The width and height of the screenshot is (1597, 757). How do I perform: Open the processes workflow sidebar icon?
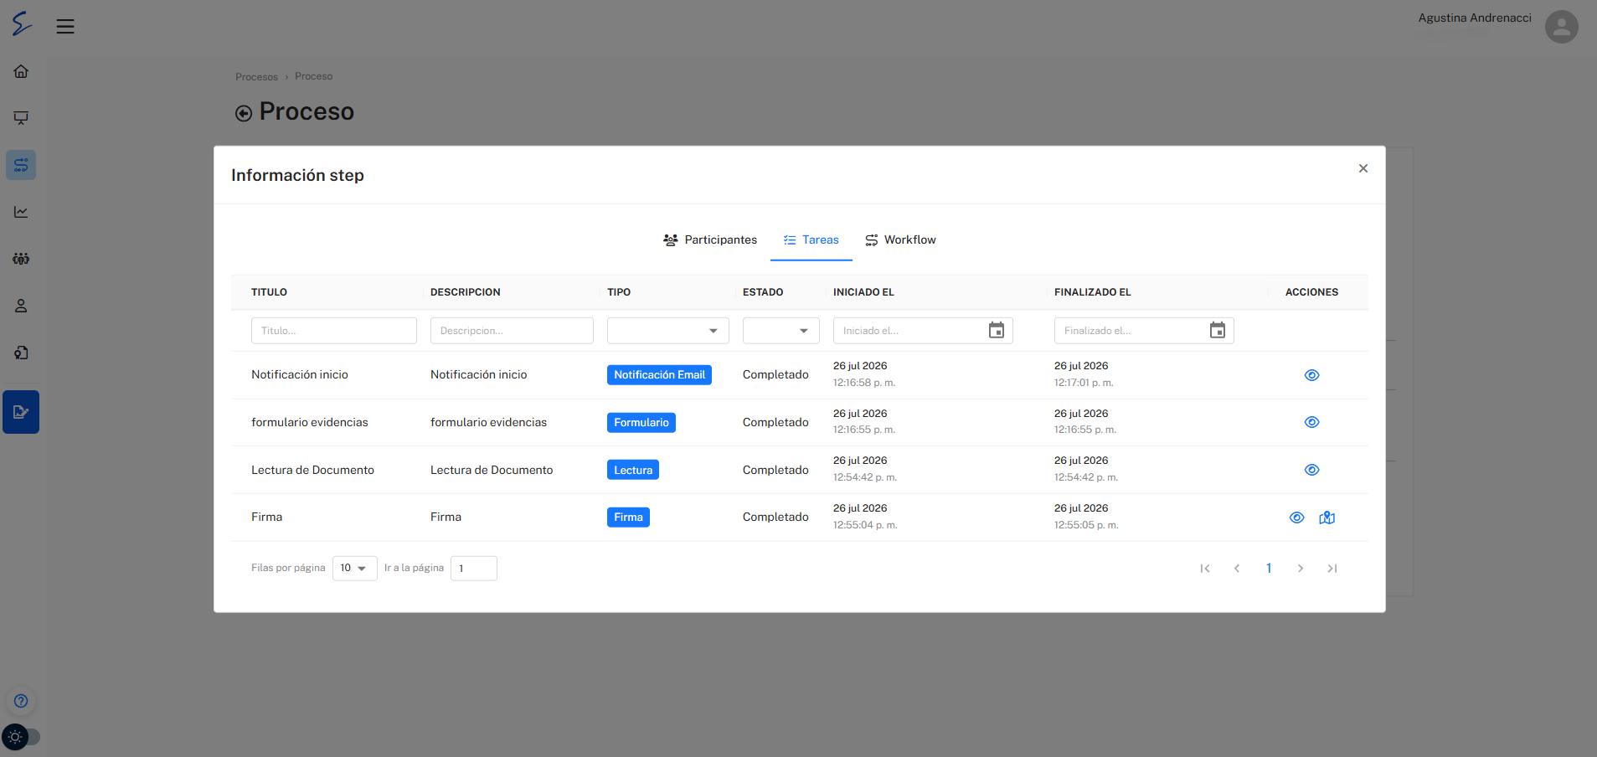[x=21, y=165]
